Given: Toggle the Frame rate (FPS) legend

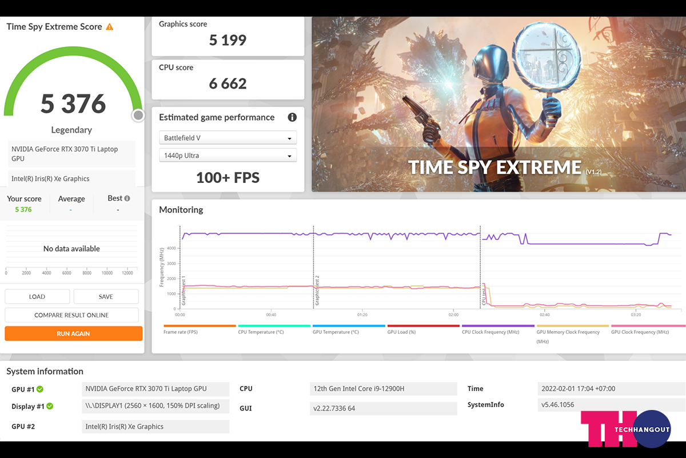Looking at the screenshot, I should click(199, 330).
